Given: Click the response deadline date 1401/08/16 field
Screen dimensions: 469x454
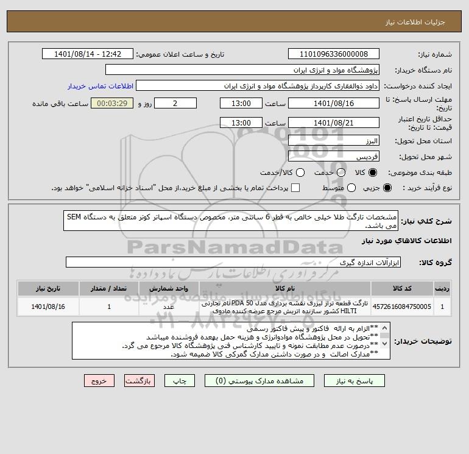Looking at the screenshot, I should click(334, 103).
